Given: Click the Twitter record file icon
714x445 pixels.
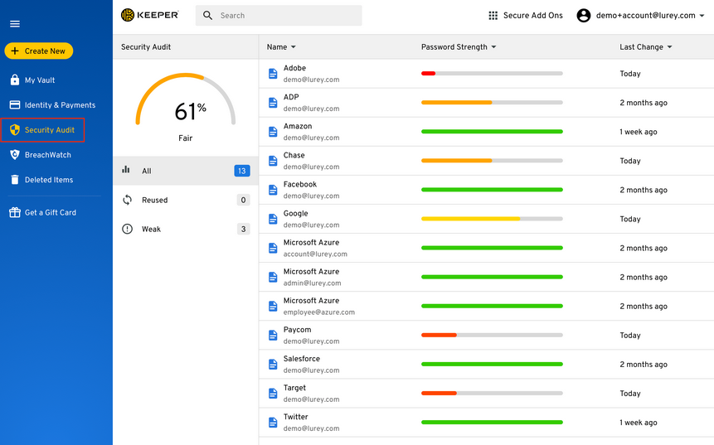Looking at the screenshot, I should [x=273, y=423].
